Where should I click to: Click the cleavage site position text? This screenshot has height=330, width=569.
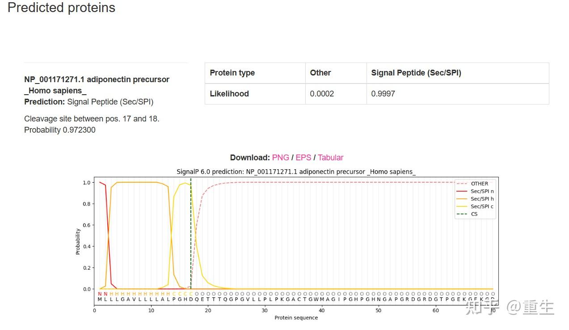pyautogui.click(x=92, y=119)
